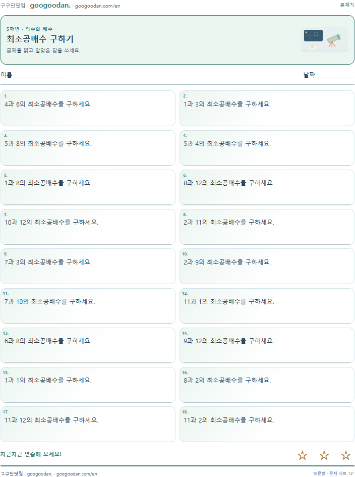Click the googoodan. brand logo at the top
This screenshot has height=477, width=355.
pyautogui.click(x=50, y=5)
